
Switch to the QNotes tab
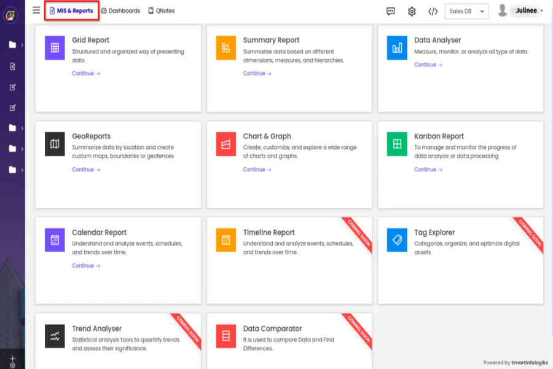tap(161, 10)
